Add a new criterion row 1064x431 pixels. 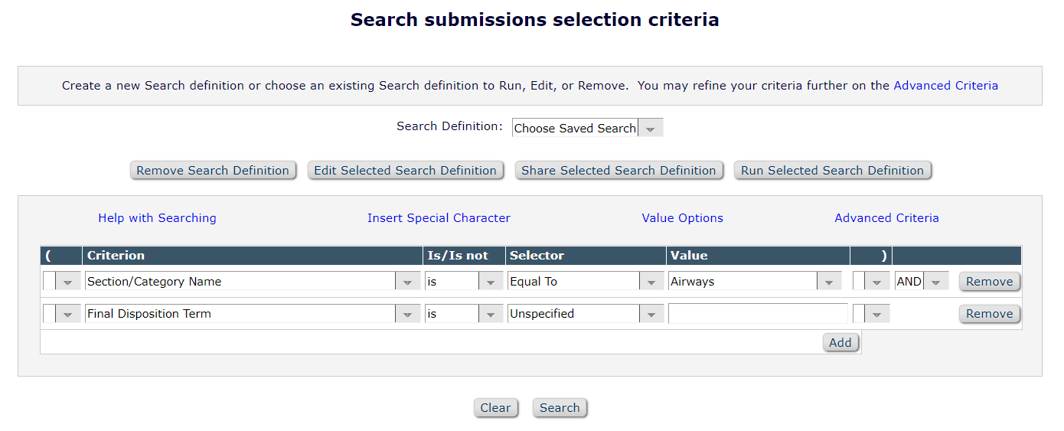pos(840,343)
